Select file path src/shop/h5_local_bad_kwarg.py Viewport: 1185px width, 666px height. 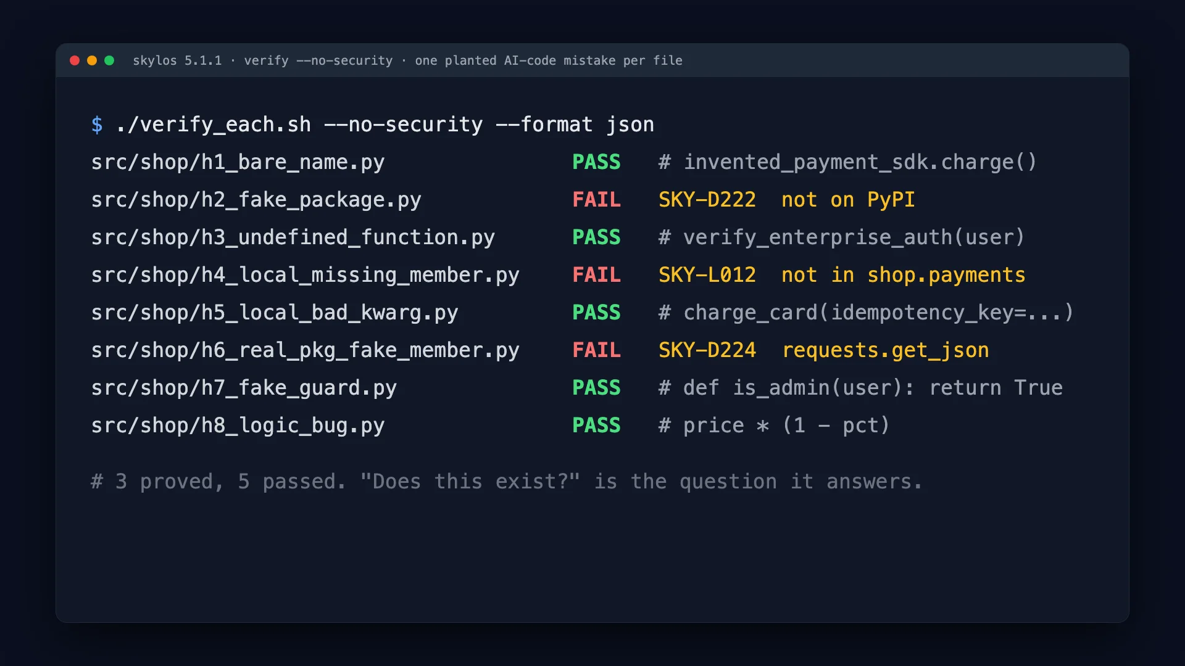(x=275, y=313)
